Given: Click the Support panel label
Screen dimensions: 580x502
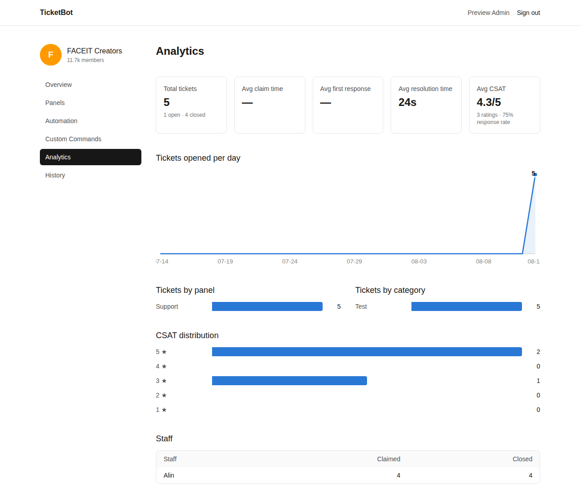Looking at the screenshot, I should [167, 306].
